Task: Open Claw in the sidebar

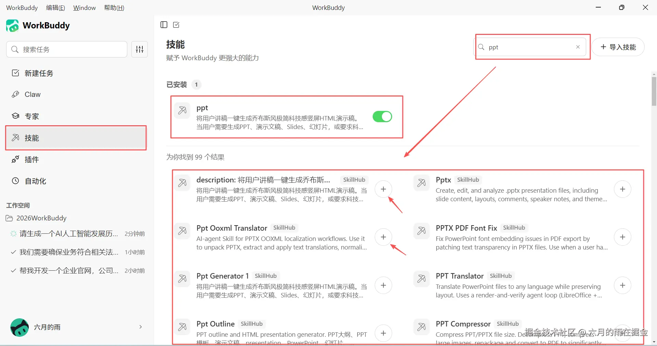Action: [76, 94]
